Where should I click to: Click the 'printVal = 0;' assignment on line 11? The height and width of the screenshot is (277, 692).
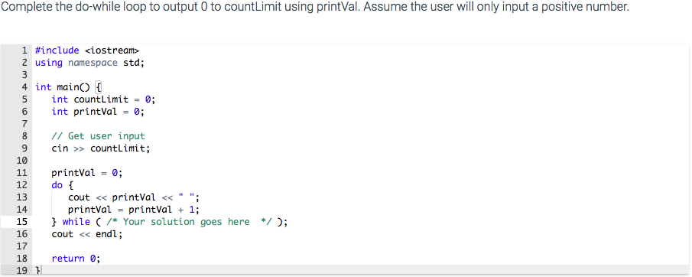point(87,173)
